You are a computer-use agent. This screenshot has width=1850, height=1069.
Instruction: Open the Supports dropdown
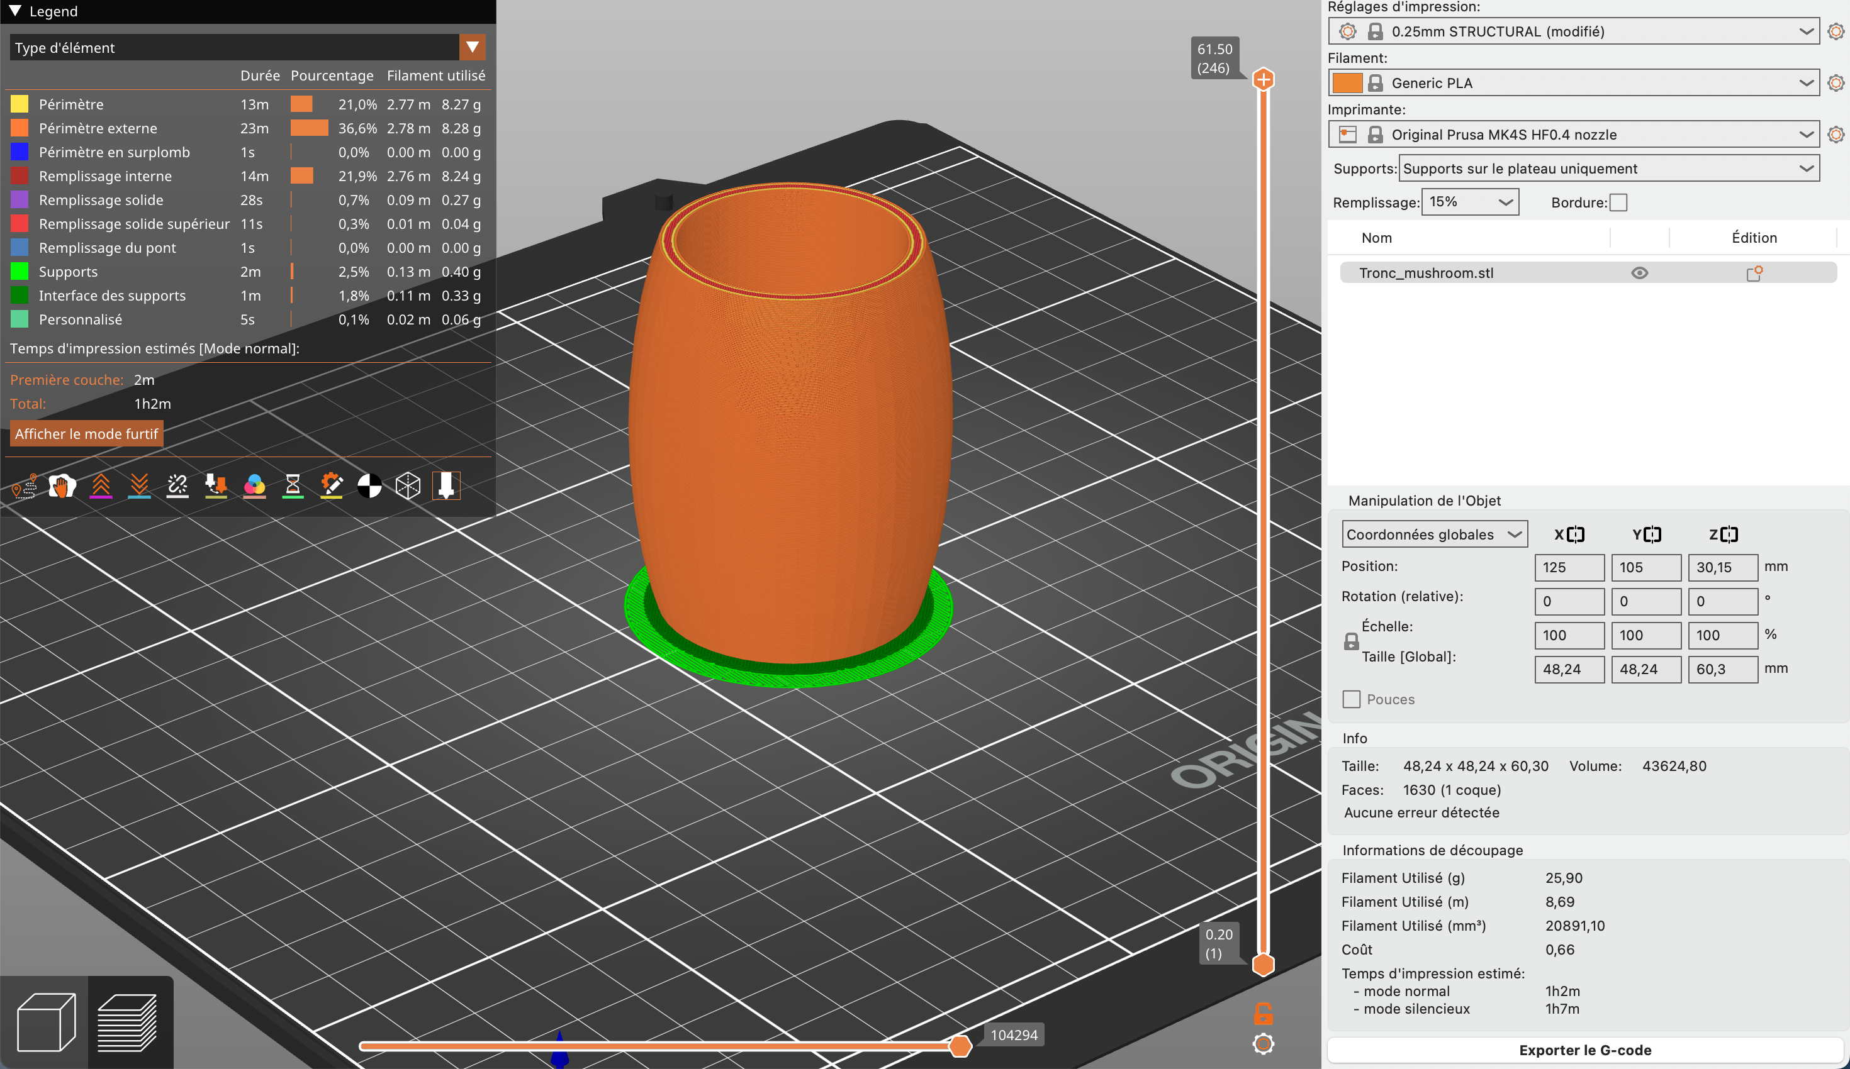1608,169
